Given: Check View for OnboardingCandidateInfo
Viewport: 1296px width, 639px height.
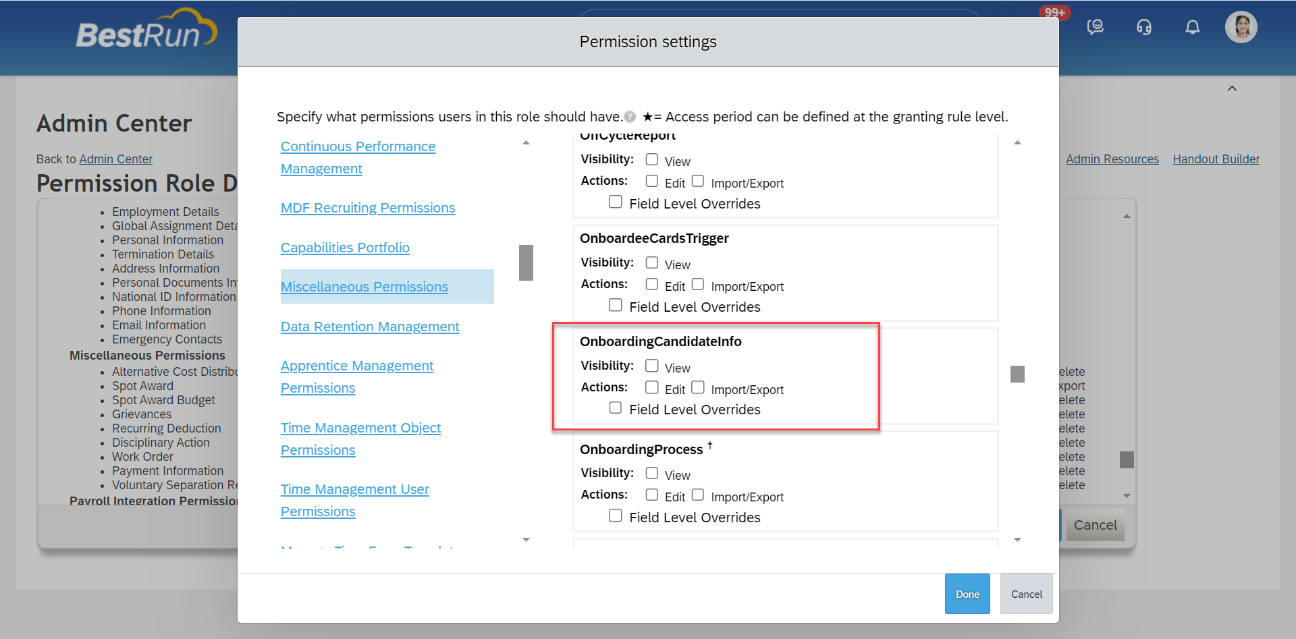Looking at the screenshot, I should pyautogui.click(x=651, y=366).
